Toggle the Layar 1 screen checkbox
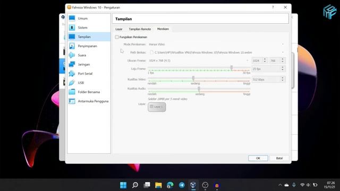 (x=151, y=107)
